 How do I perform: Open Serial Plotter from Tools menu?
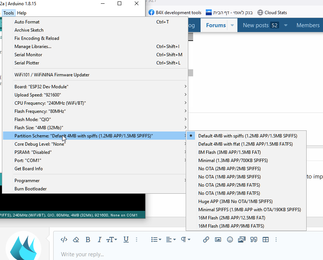click(95, 63)
